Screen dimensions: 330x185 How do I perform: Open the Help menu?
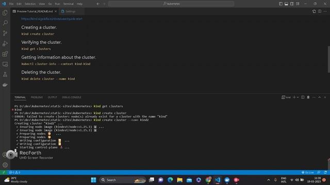coord(79,4)
